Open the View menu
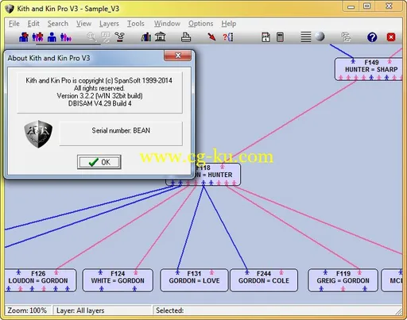This screenshot has height=320, width=407. 83,24
